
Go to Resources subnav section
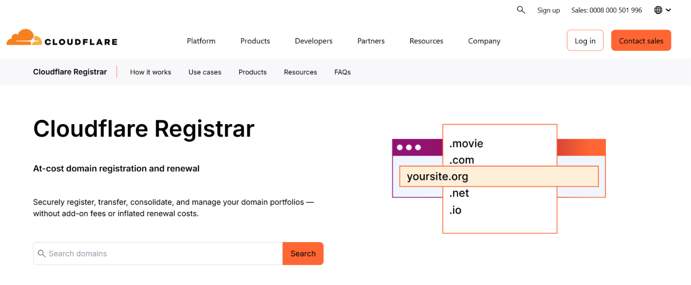pos(300,72)
